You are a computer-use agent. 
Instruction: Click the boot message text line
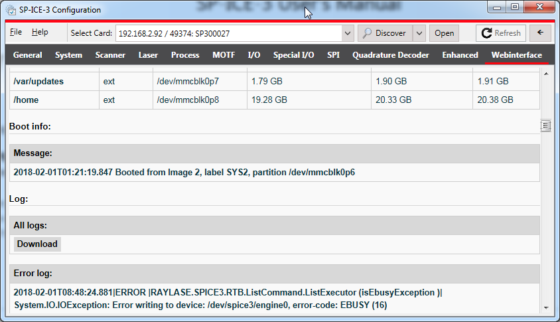[x=184, y=173]
